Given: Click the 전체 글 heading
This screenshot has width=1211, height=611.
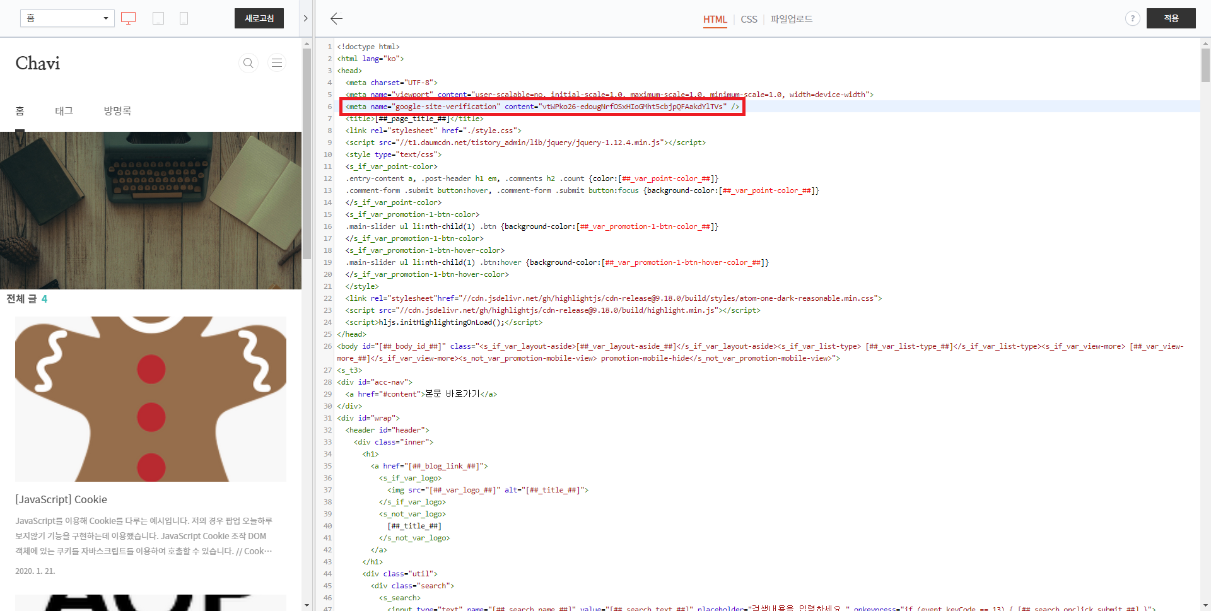Looking at the screenshot, I should point(21,299).
